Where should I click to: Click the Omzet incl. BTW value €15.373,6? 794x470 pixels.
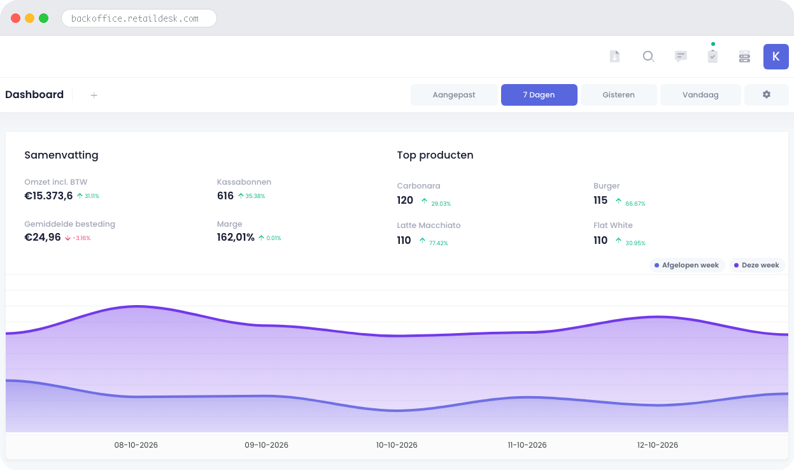coord(48,196)
